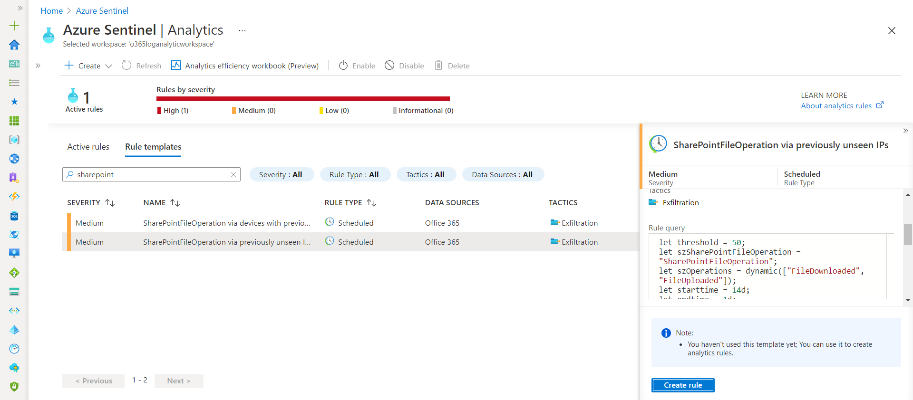Open the Data Sources filter dropdown
The image size is (913, 400).
(x=502, y=175)
